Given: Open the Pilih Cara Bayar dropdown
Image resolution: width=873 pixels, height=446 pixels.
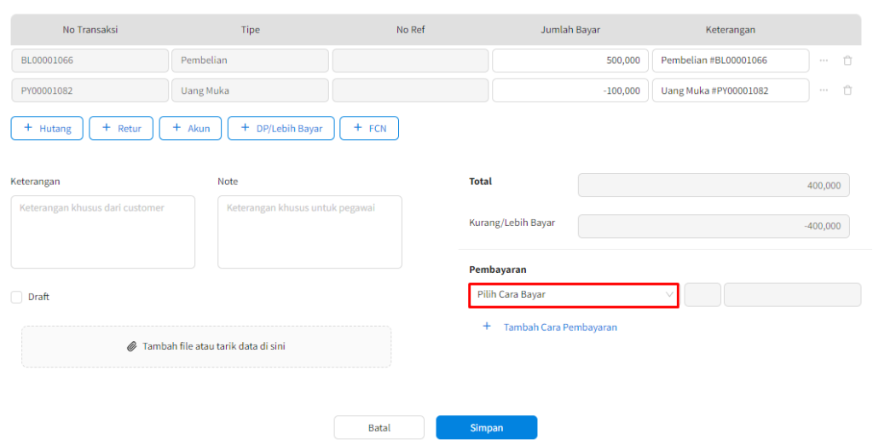Looking at the screenshot, I should tap(573, 295).
